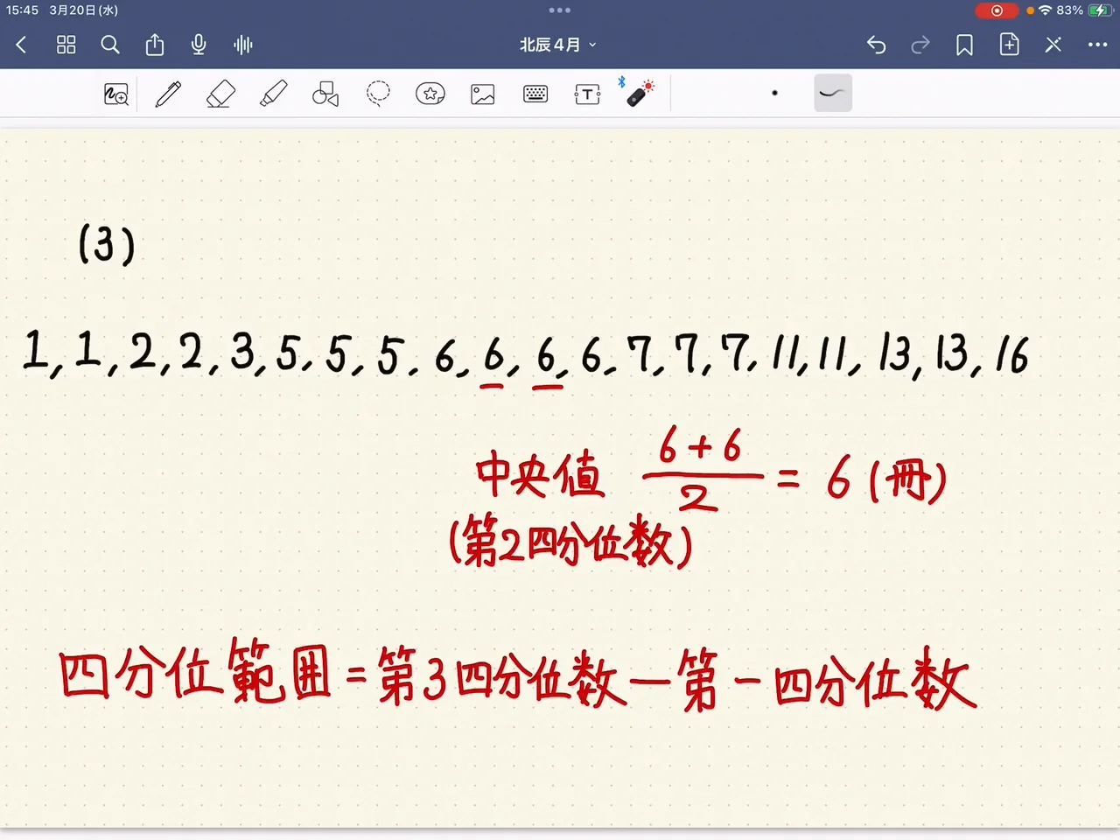Select the Text box tool

click(587, 94)
